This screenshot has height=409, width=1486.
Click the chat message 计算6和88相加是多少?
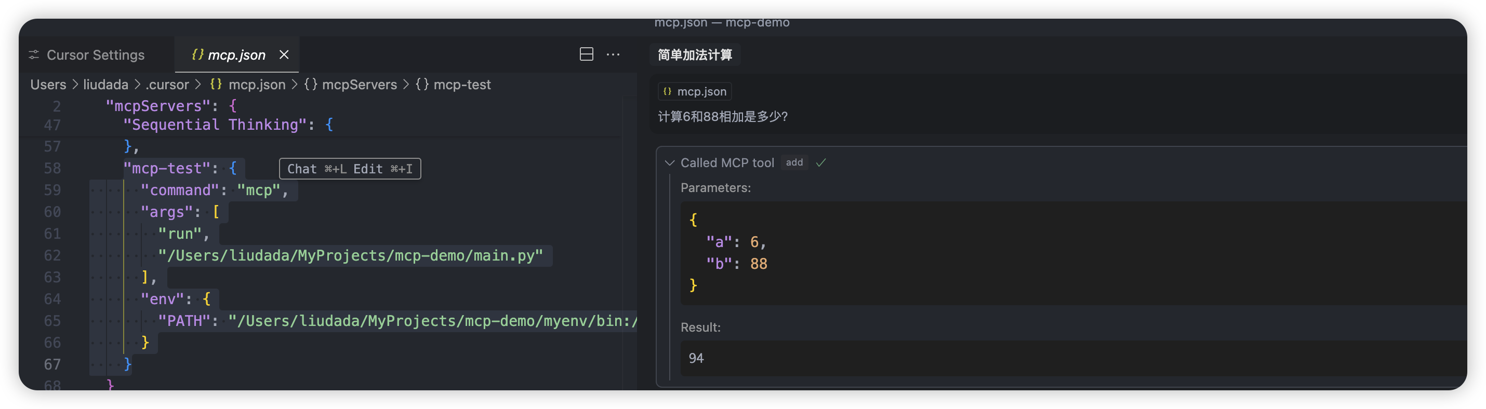(x=723, y=117)
